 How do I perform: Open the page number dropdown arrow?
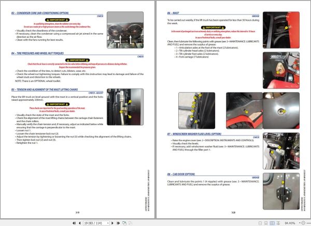point(108,223)
